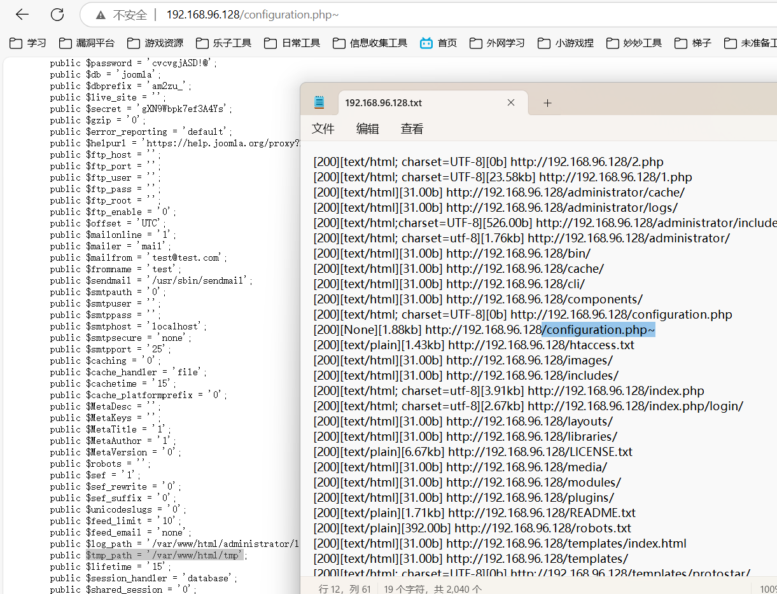The height and width of the screenshot is (594, 777).
Task: Close the 192.168.96.128.txt tab
Action: [511, 102]
